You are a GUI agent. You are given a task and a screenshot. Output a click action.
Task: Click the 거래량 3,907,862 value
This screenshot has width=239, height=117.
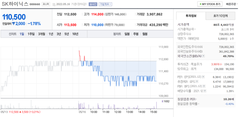click(x=155, y=14)
